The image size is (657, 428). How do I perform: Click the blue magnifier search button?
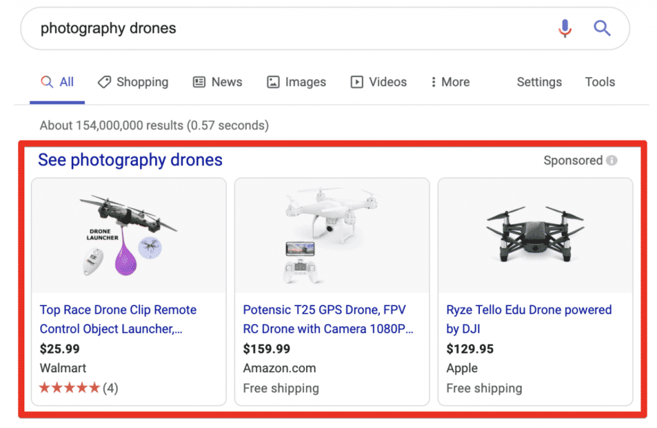click(x=602, y=28)
